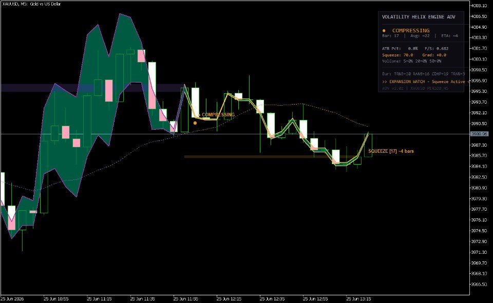Click the Squeeze: 70.0 value

(x=397, y=55)
